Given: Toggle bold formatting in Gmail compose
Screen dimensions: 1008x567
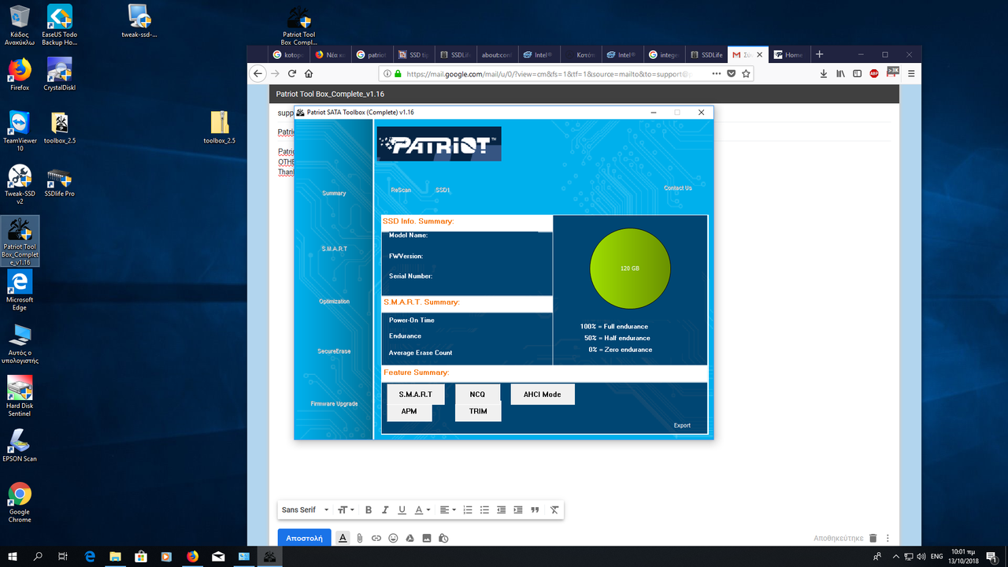Looking at the screenshot, I should tap(368, 510).
